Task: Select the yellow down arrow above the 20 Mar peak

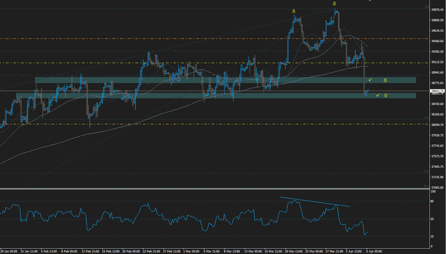Action: point(294,11)
